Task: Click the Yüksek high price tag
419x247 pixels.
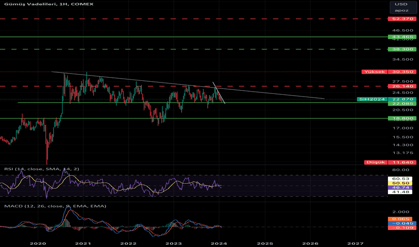Action: pos(374,72)
